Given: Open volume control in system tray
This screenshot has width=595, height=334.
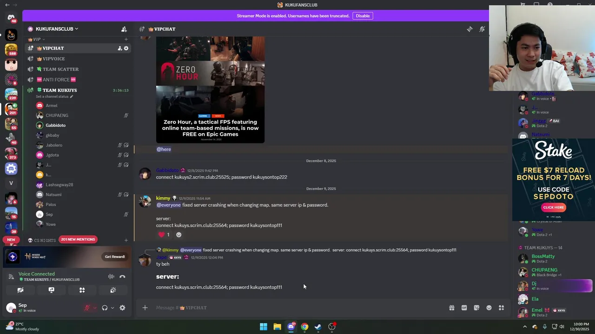Looking at the screenshot, I should tap(562, 327).
